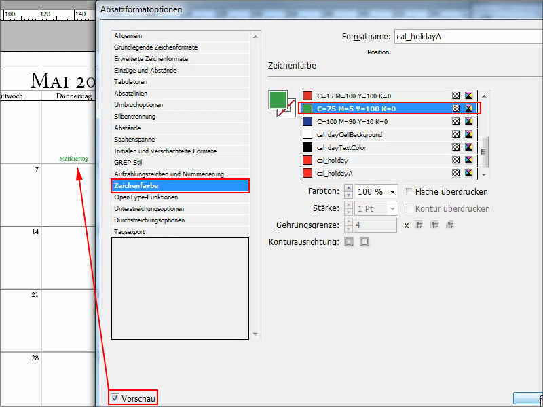Viewport: 543px width, 407px height.
Task: Click CMYK mode icon of cal_holidayA row
Action: coord(468,172)
